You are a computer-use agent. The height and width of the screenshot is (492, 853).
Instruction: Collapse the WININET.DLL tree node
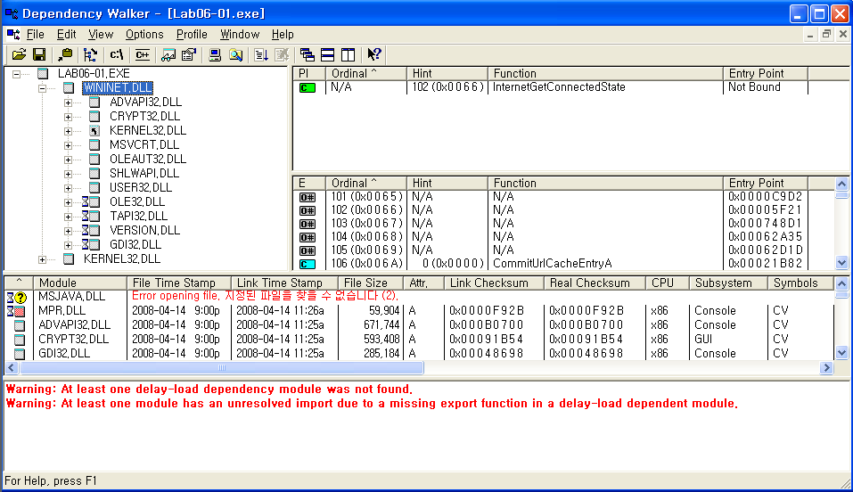[x=42, y=88]
